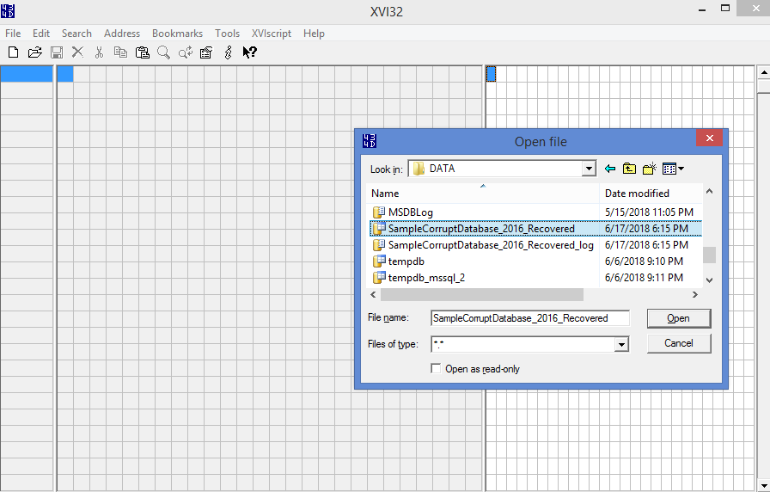Open the Address menu

click(122, 34)
